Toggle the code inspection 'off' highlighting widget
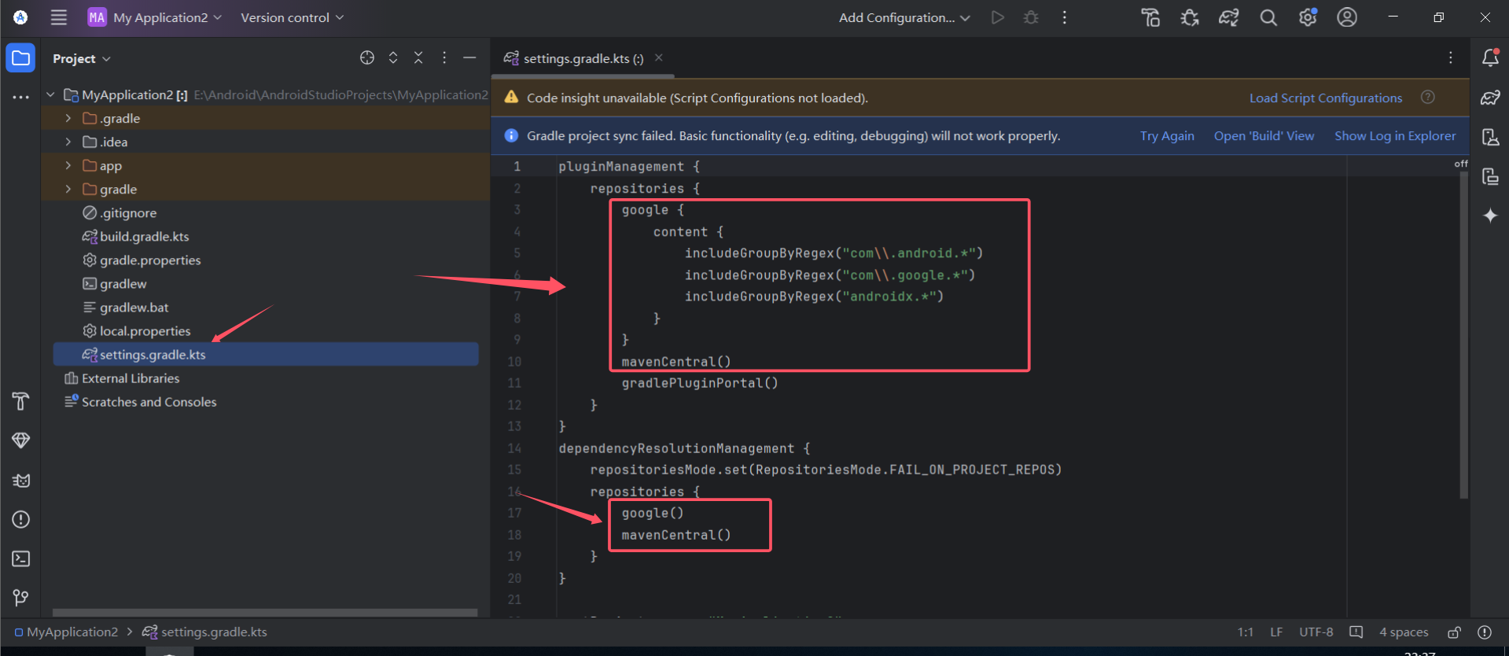 pyautogui.click(x=1460, y=164)
